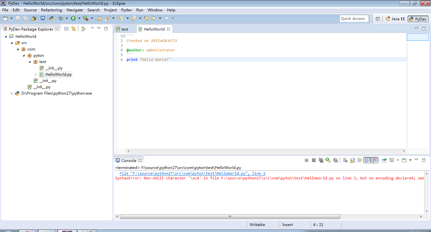
Task: Click Display Selected Console monitor icon
Action: (392, 160)
